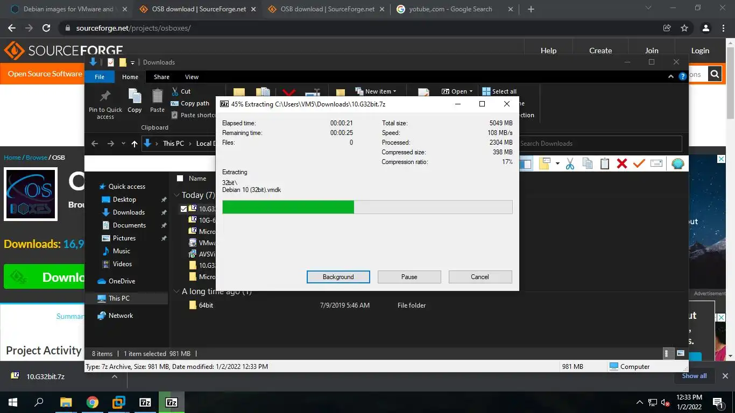The width and height of the screenshot is (735, 413).
Task: Toggle the select-all checkbox beside Name header
Action: (180, 179)
